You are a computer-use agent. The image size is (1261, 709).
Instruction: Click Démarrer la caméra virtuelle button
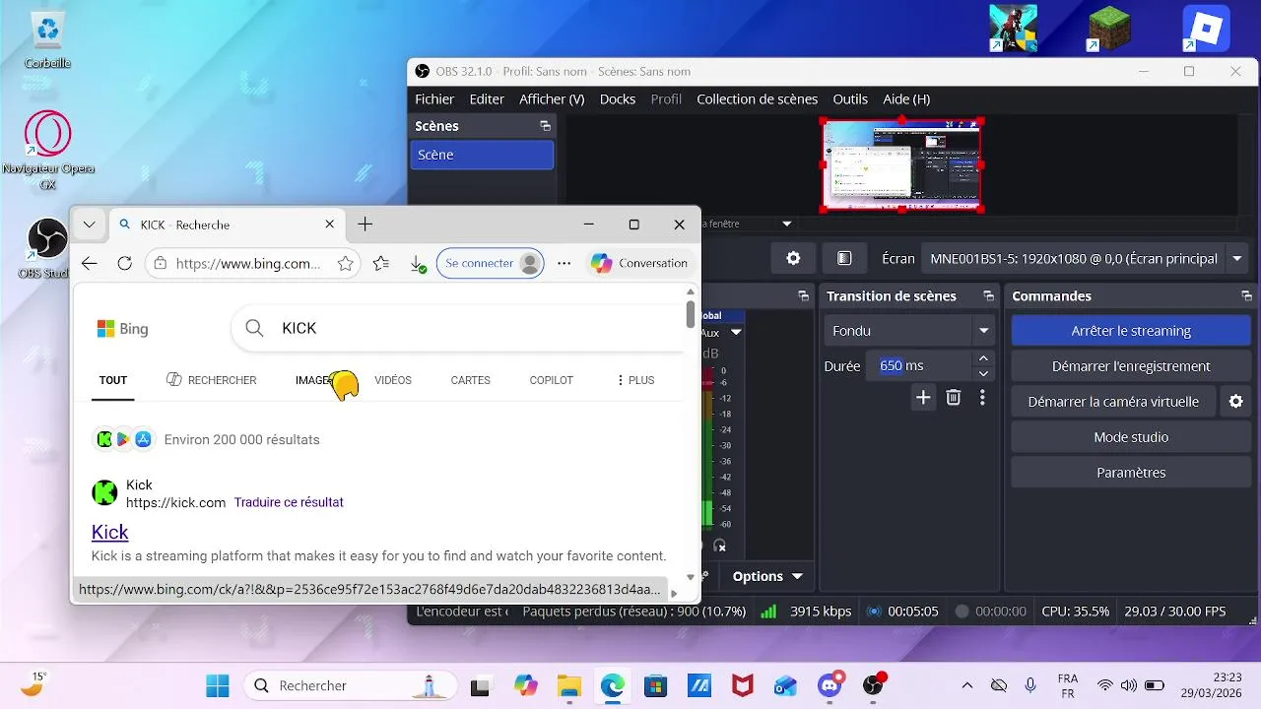coord(1113,402)
